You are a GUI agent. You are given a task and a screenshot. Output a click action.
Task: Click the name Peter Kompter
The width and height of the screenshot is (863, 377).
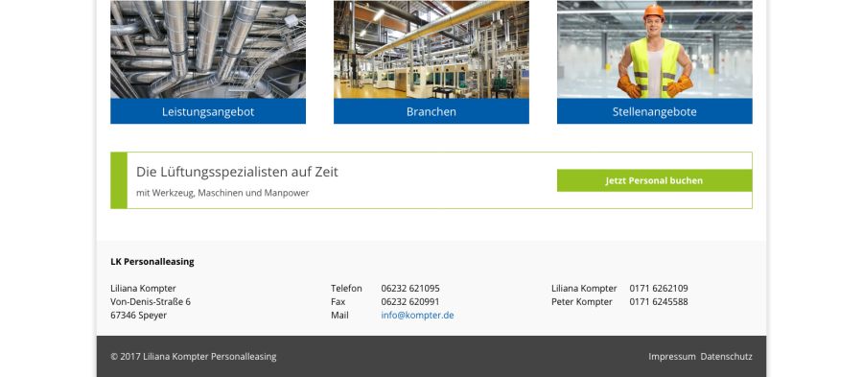tap(582, 301)
